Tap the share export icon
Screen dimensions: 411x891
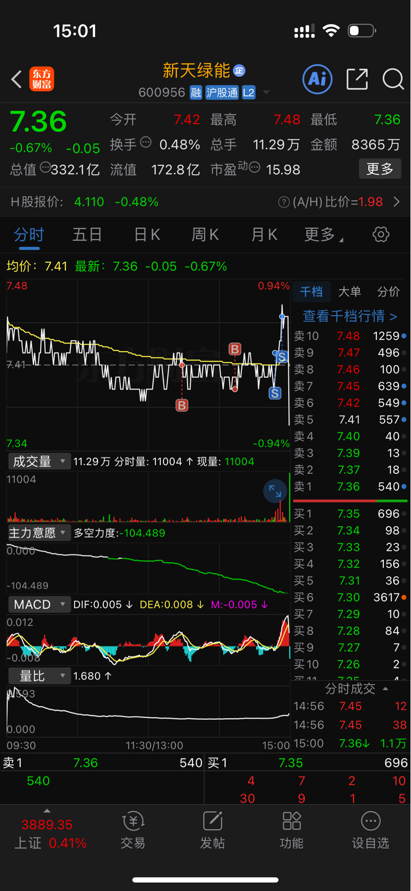[x=357, y=79]
